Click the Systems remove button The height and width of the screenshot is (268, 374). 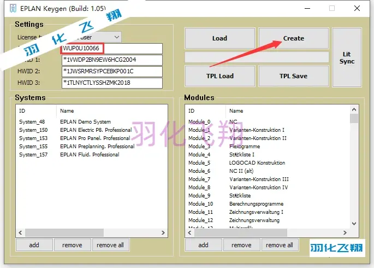72,245
